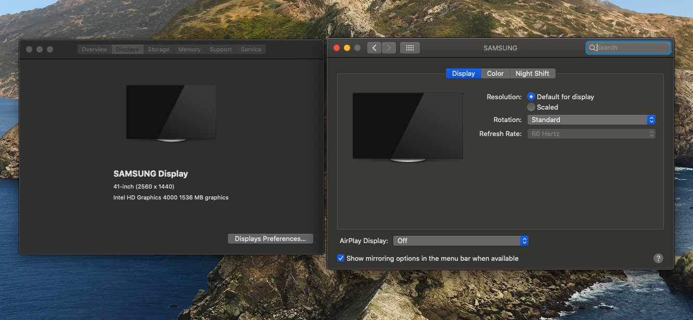693x320 pixels.
Task: Click the SAMSUNG Display heading text
Action: (x=151, y=174)
